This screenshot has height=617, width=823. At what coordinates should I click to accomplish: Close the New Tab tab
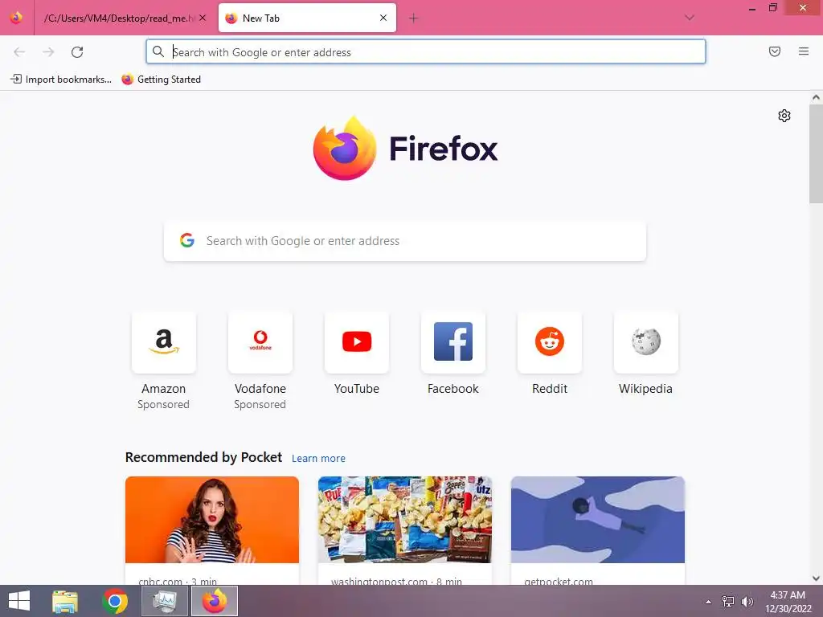click(x=383, y=18)
